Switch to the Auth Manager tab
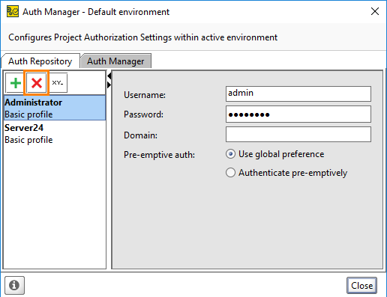 pos(115,61)
